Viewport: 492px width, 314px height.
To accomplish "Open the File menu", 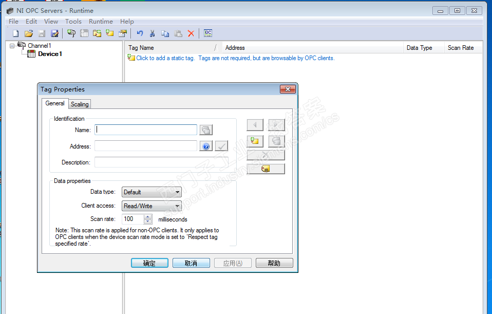I will pyautogui.click(x=13, y=22).
